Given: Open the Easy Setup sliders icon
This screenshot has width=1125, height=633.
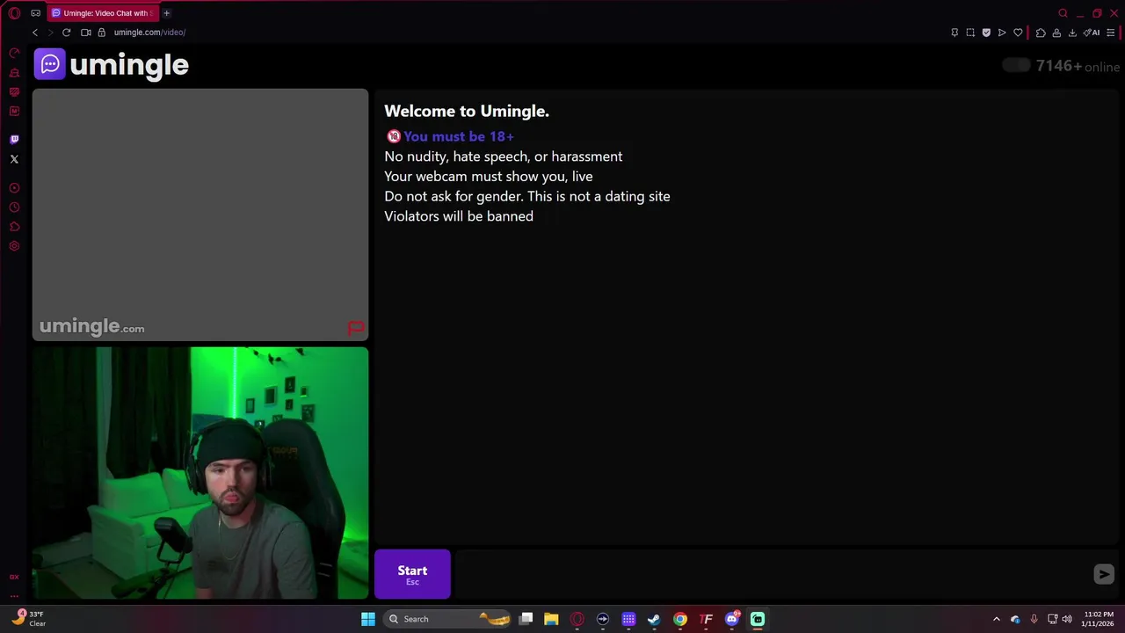Looking at the screenshot, I should point(1111,33).
